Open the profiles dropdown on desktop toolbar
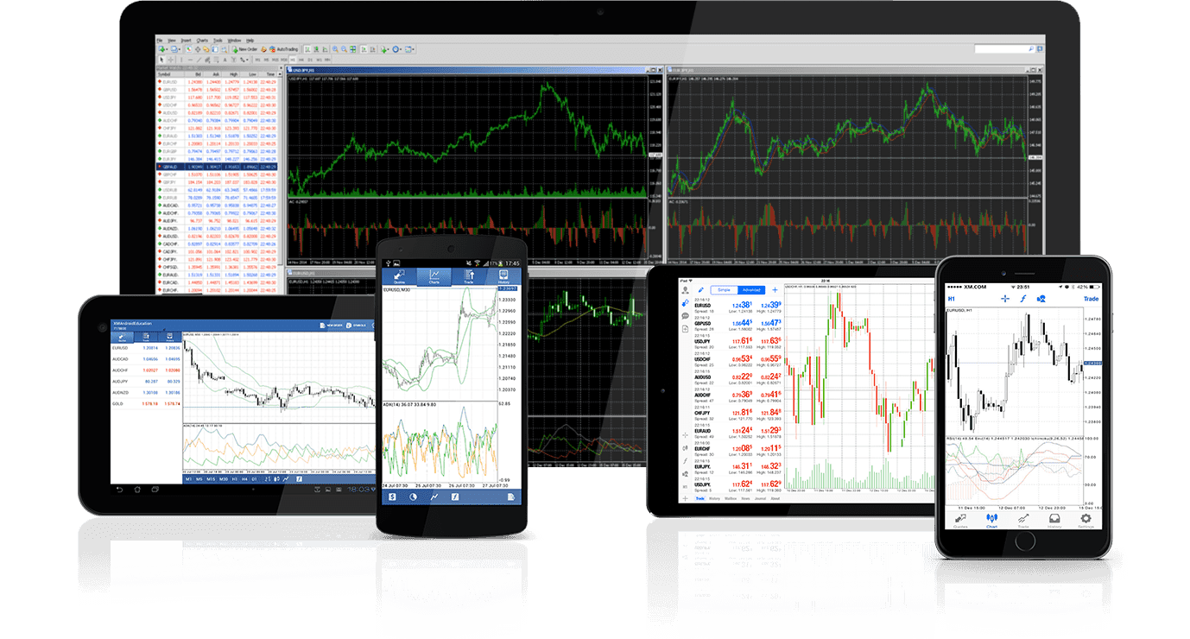The width and height of the screenshot is (1190, 639). click(175, 49)
